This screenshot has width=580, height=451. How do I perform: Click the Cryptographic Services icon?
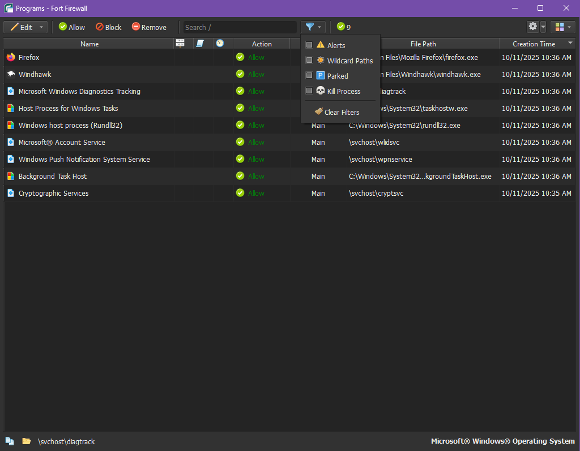pos(11,193)
